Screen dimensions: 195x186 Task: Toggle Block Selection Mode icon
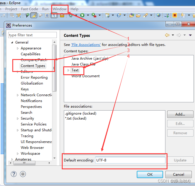47,15
